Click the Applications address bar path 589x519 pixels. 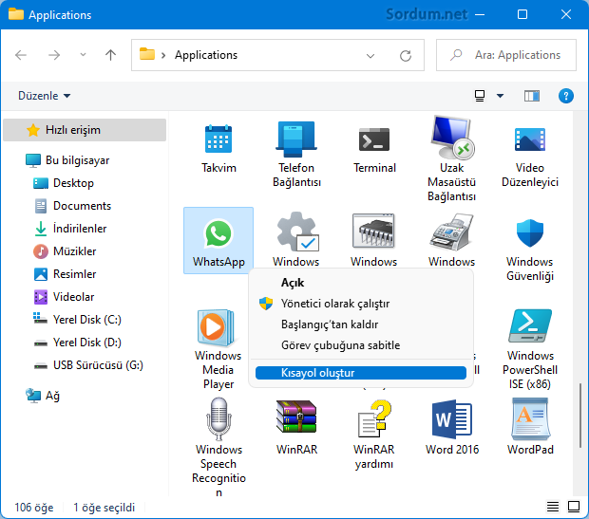pos(206,55)
